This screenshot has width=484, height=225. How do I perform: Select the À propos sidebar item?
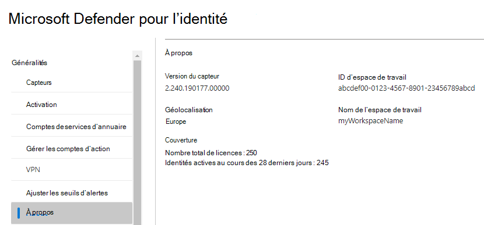click(x=72, y=213)
